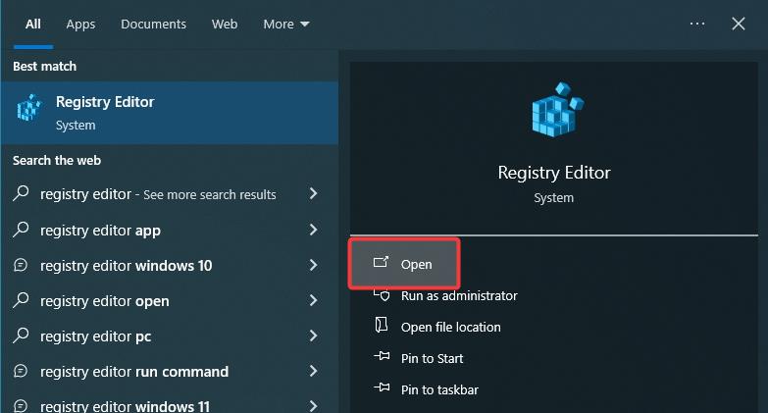Click chat icon beside 'registry editor windows 11'
Screen dimensions: 768x413
pyautogui.click(x=21, y=406)
